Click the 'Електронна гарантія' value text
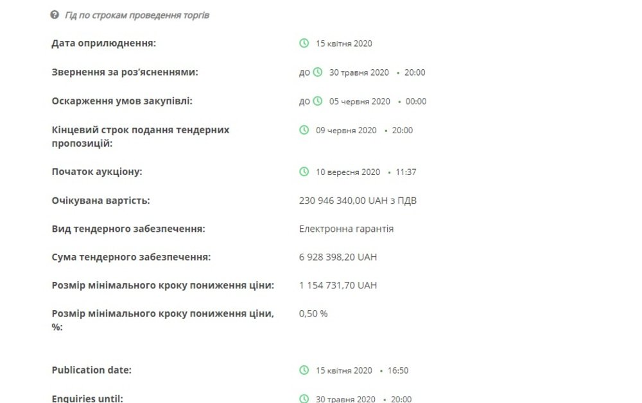 (x=346, y=229)
